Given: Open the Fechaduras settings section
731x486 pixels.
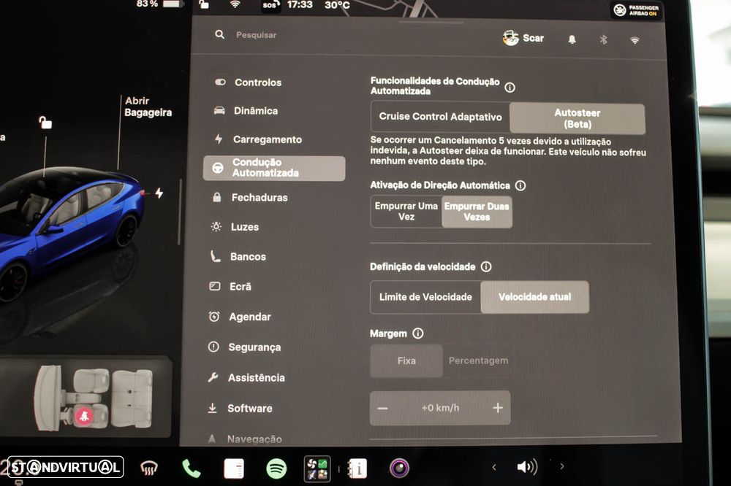Looking at the screenshot, I should click(250, 197).
